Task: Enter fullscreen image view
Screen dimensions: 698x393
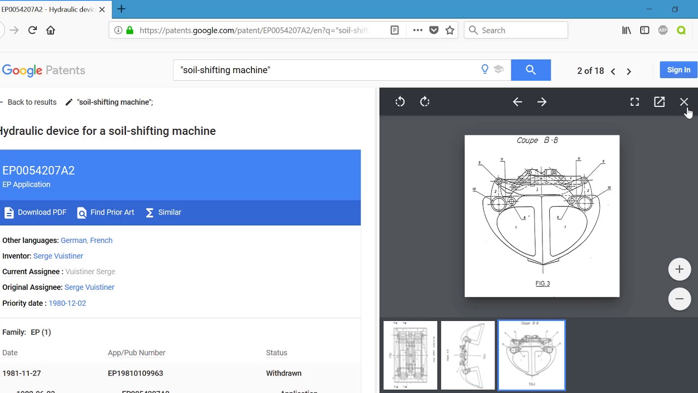Action: click(635, 102)
